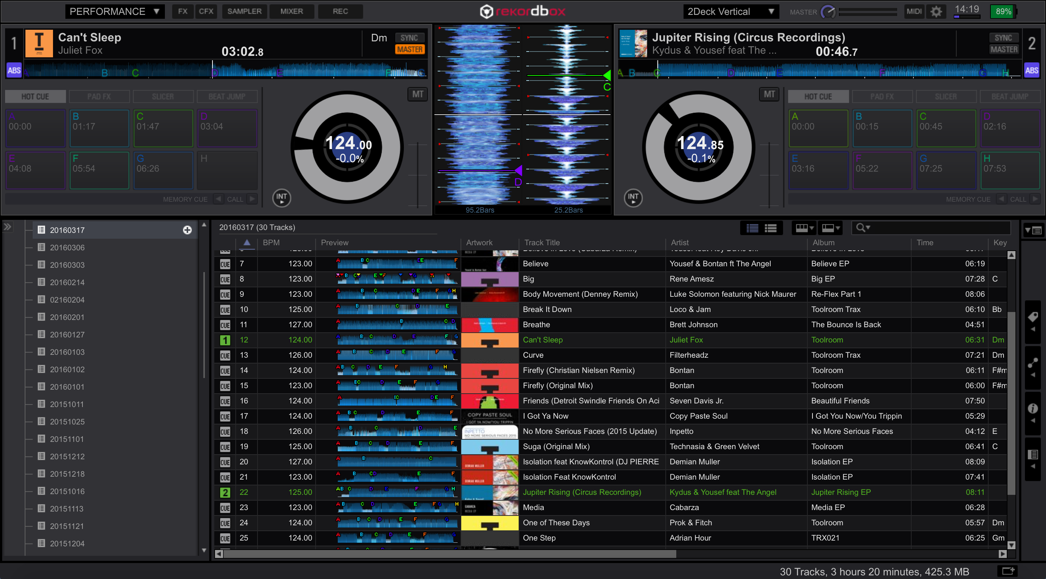Image resolution: width=1046 pixels, height=579 pixels.
Task: Click the REC button
Action: click(340, 11)
